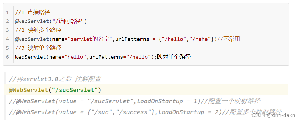
Task: Click the highlighted @WebServlet annotation
Action: pos(28,90)
